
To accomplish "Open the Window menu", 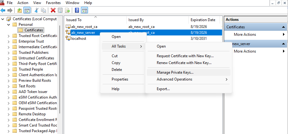I will (72, 3).
